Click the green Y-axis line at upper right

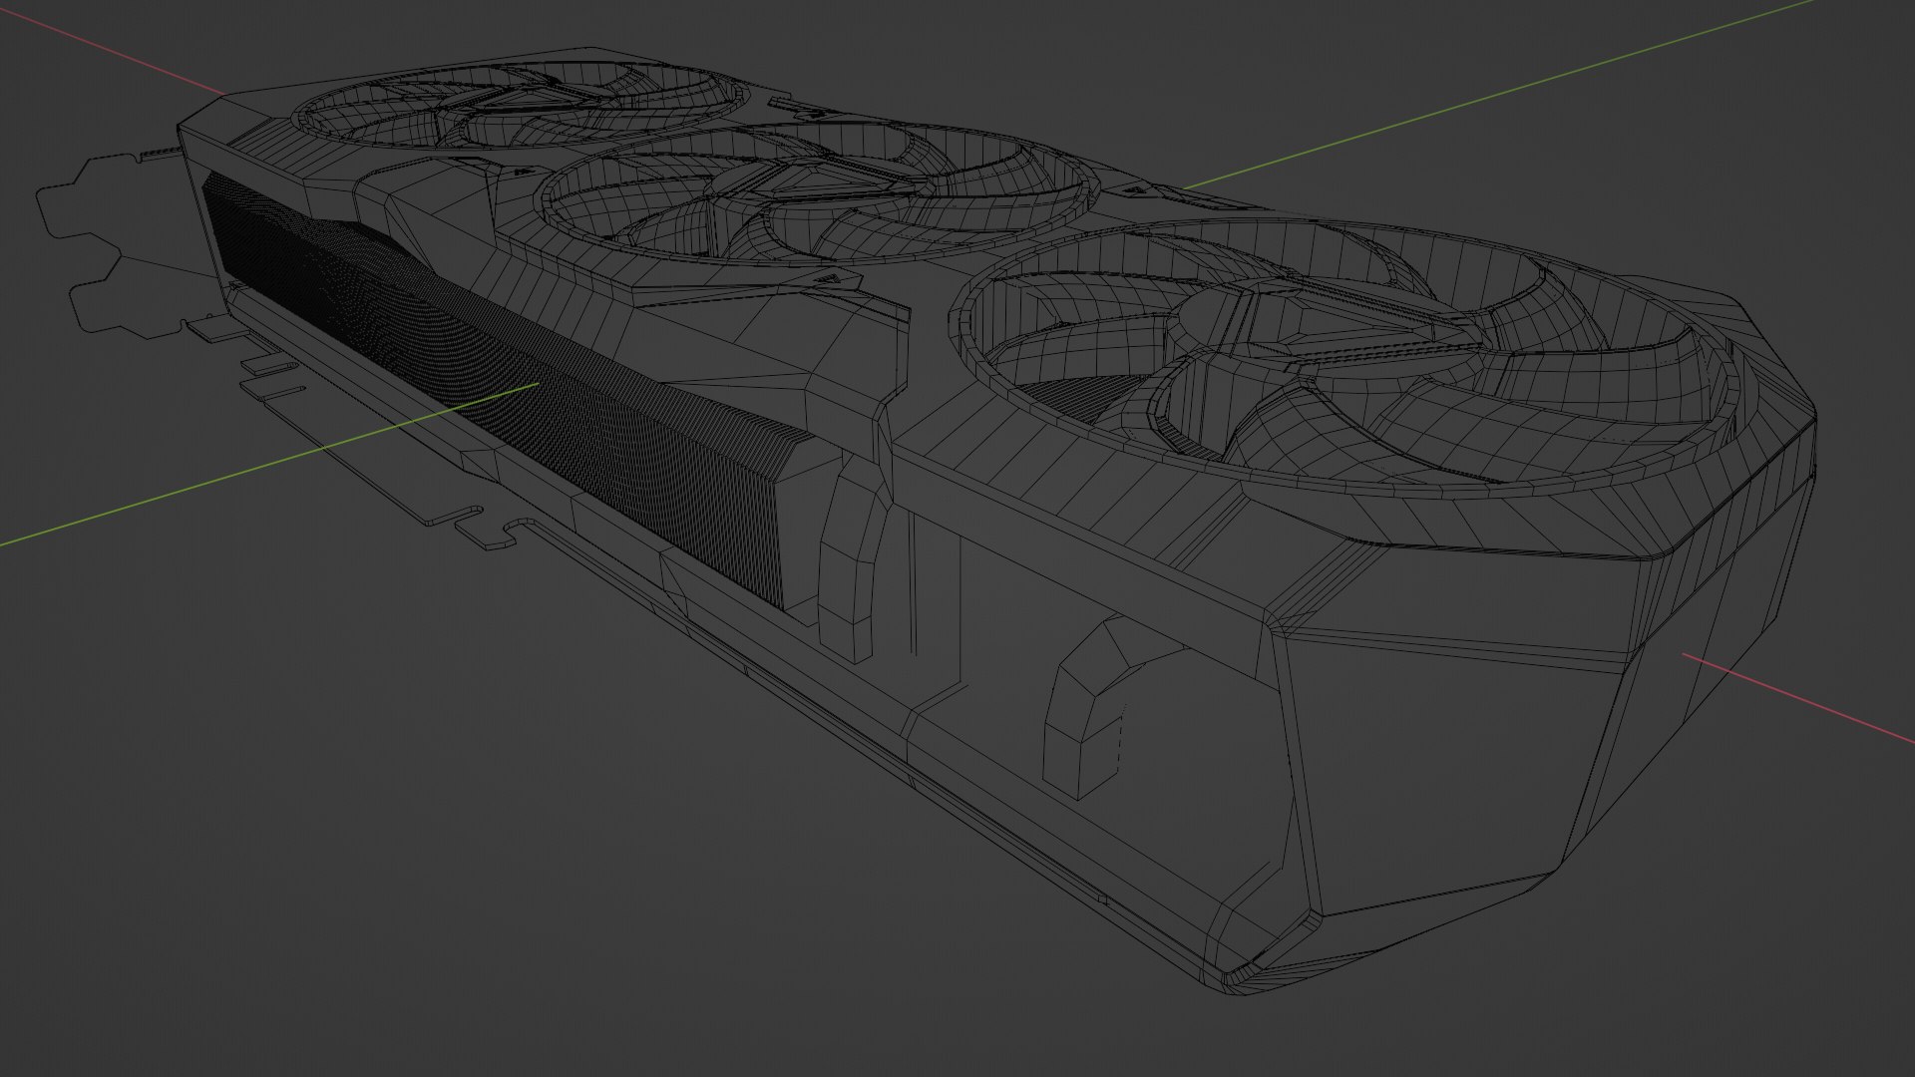(1496, 95)
